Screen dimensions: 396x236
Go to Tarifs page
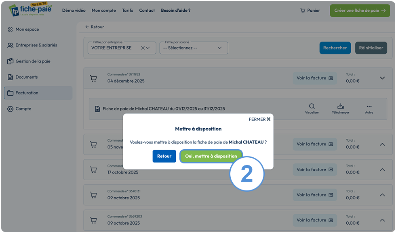point(128,10)
